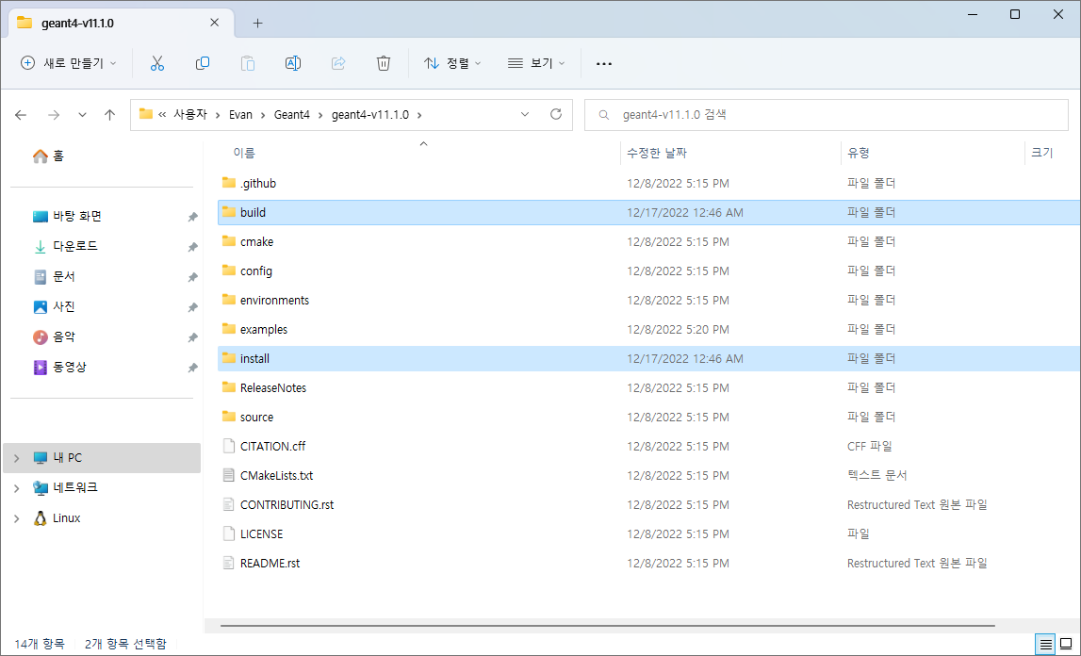This screenshot has height=656, width=1081.
Task: Click Geant4 in the breadcrumb path
Action: (x=289, y=114)
